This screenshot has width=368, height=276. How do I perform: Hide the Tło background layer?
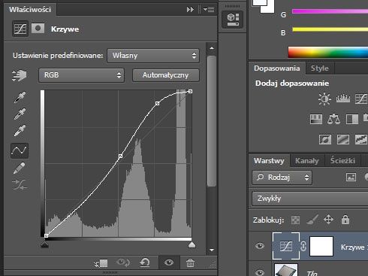260,272
